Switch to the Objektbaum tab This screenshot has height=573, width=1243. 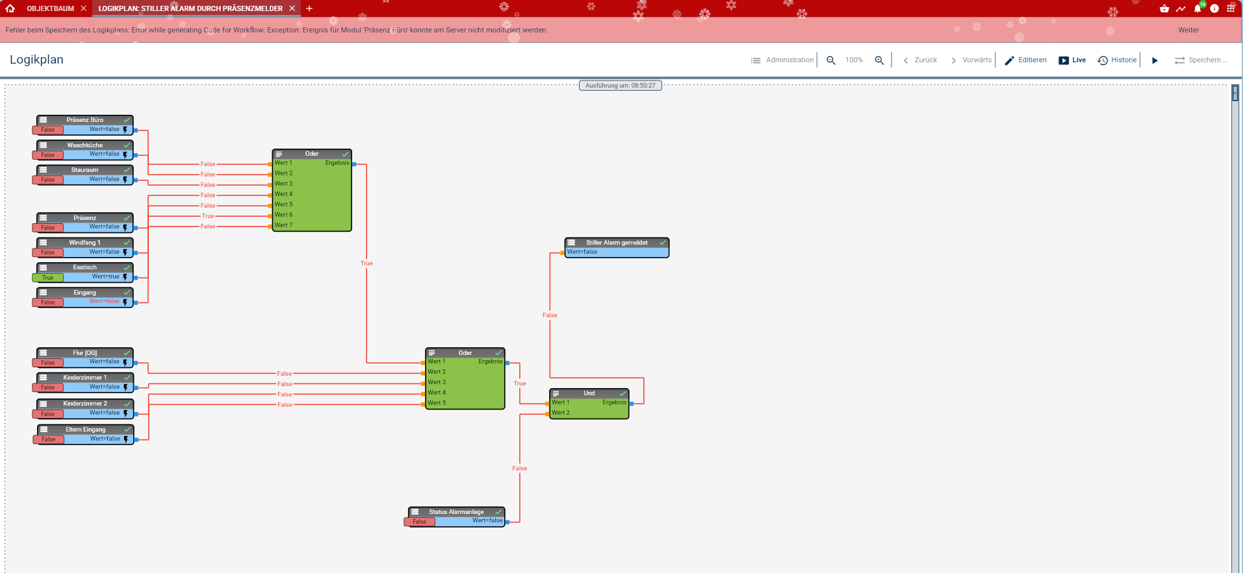coord(50,8)
